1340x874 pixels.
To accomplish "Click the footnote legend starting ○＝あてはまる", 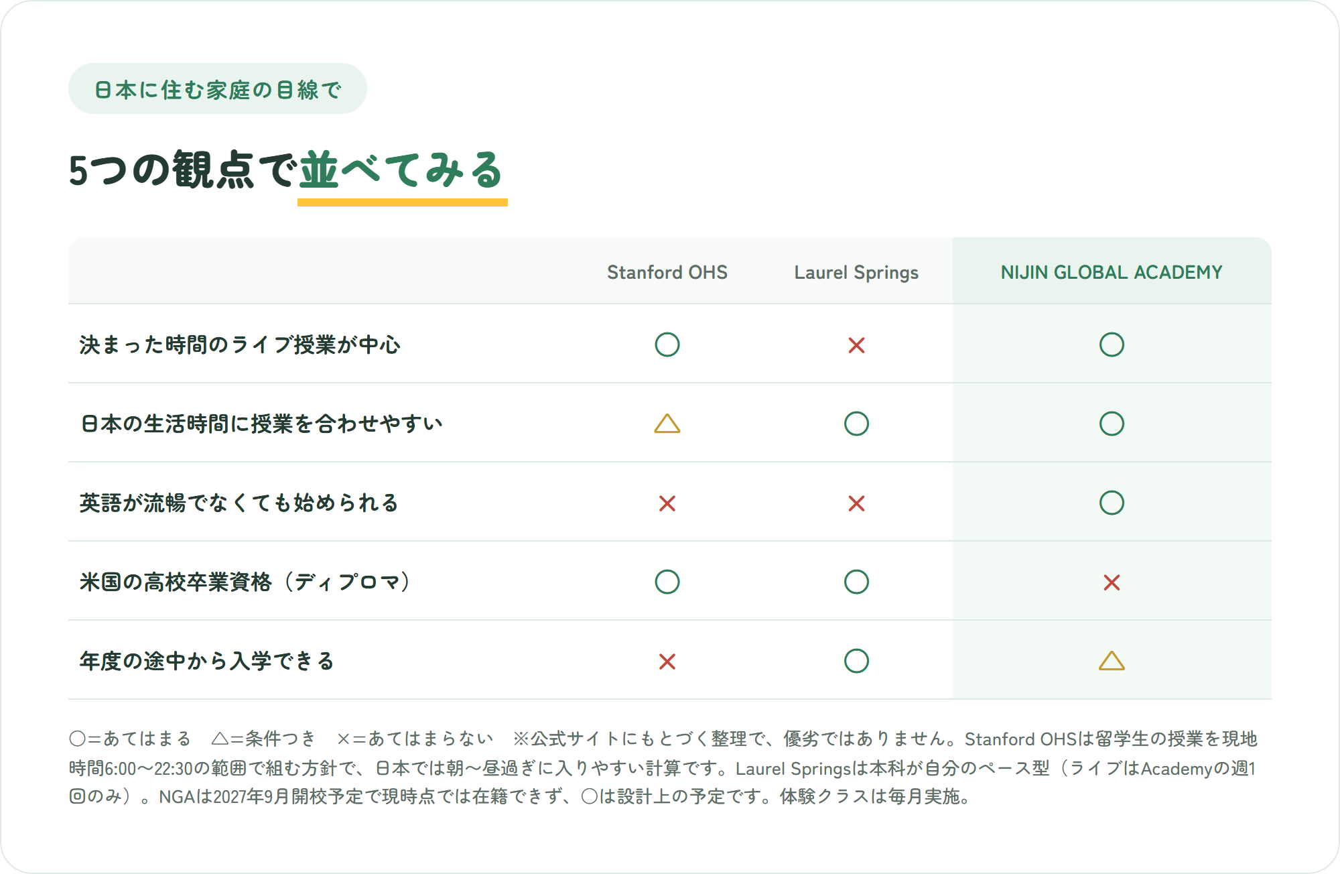I will pyautogui.click(x=663, y=767).
